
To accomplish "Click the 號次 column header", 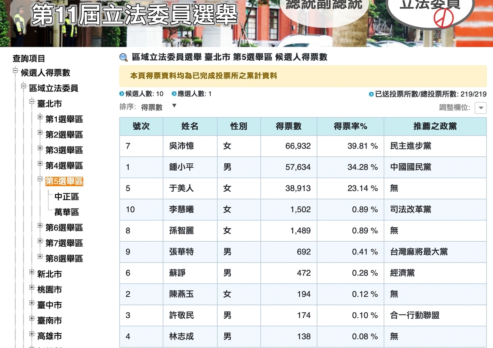I will (141, 126).
